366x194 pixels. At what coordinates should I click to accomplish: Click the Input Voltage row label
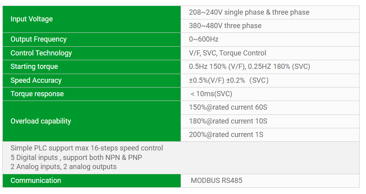pos(32,19)
